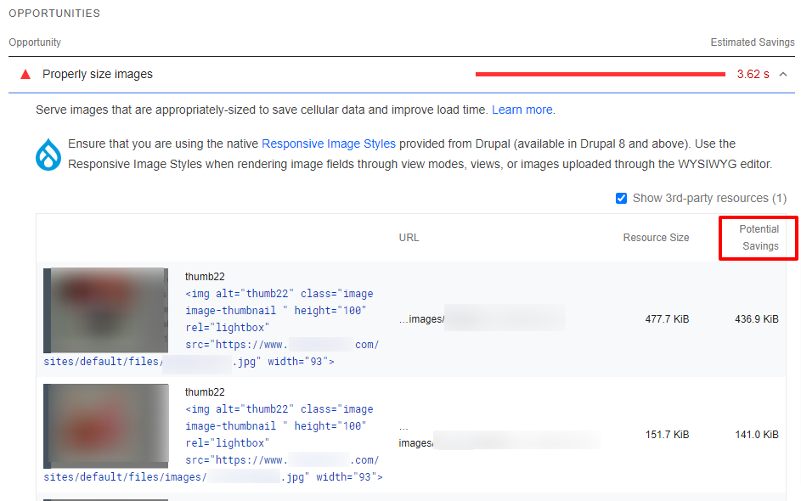
Task: Open the Learn more link
Action: click(522, 109)
